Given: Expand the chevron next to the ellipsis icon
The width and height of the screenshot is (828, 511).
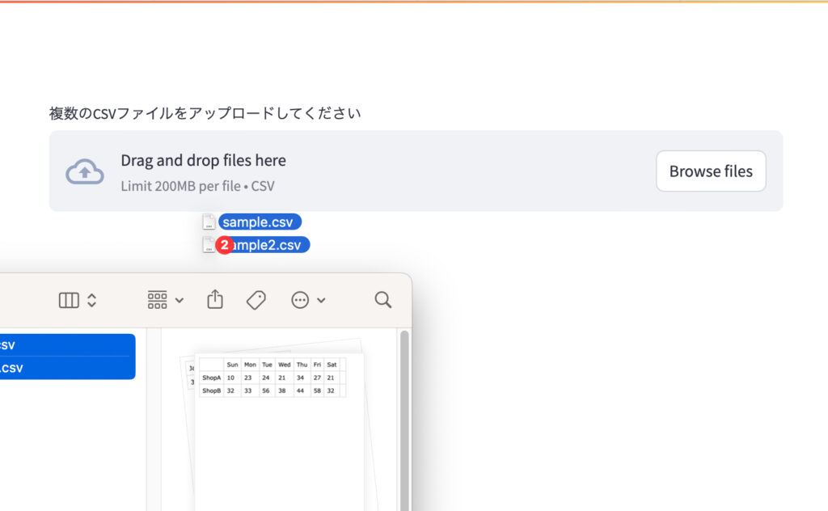Looking at the screenshot, I should tap(322, 300).
